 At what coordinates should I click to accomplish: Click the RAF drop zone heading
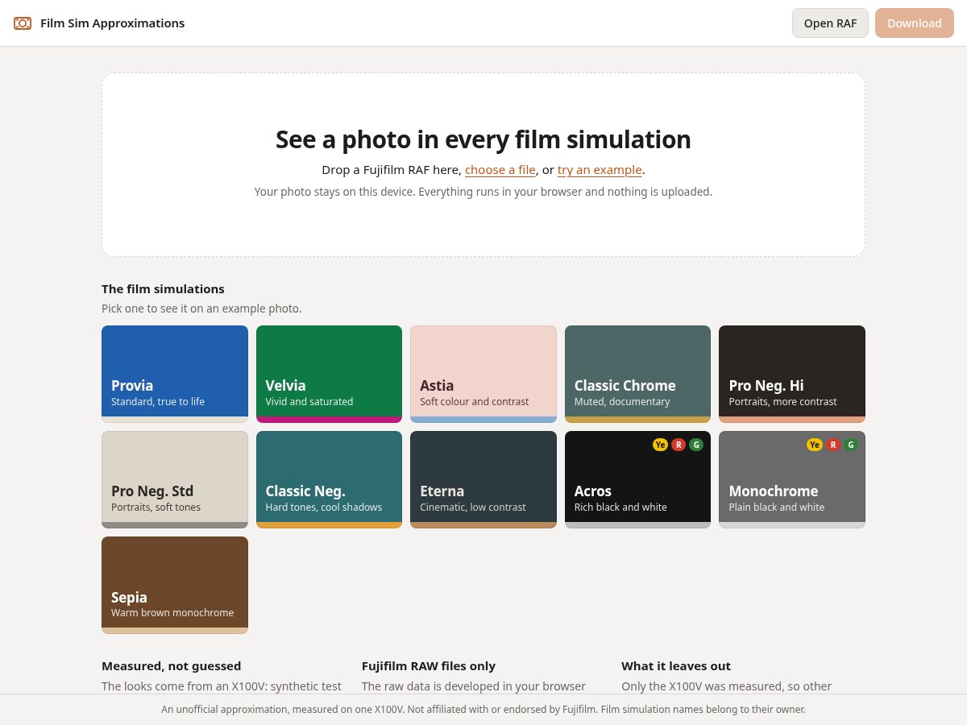click(x=483, y=139)
